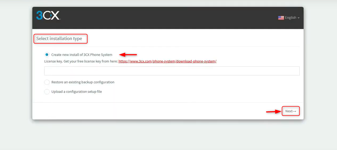Viewport: 337px width, 150px height.
Task: Open the English language dropdown
Action: pyautogui.click(x=289, y=18)
